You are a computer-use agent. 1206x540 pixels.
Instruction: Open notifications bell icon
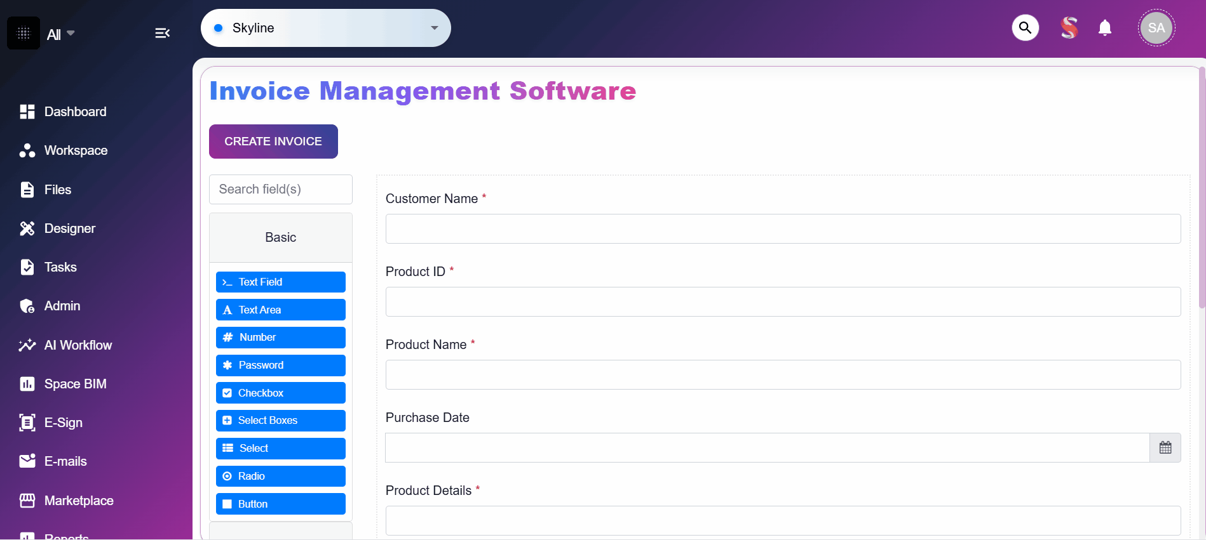click(1105, 28)
